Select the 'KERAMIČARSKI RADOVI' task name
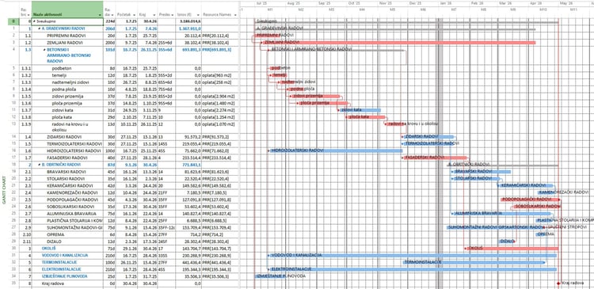Viewport: 594px width, 289px height. [69, 185]
